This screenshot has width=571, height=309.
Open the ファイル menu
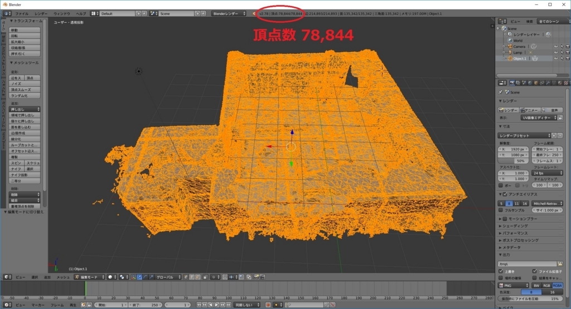[x=22, y=13]
